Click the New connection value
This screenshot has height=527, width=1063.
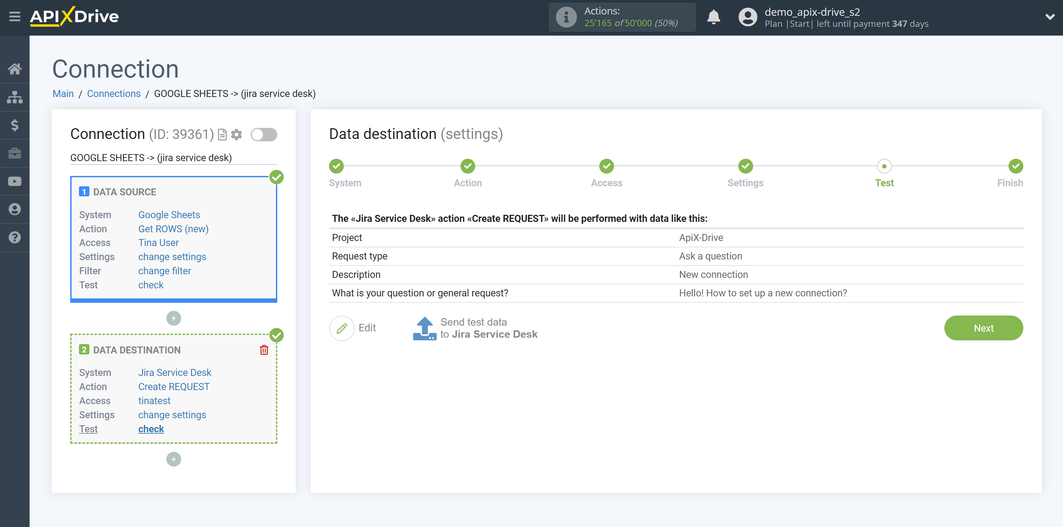coord(713,275)
